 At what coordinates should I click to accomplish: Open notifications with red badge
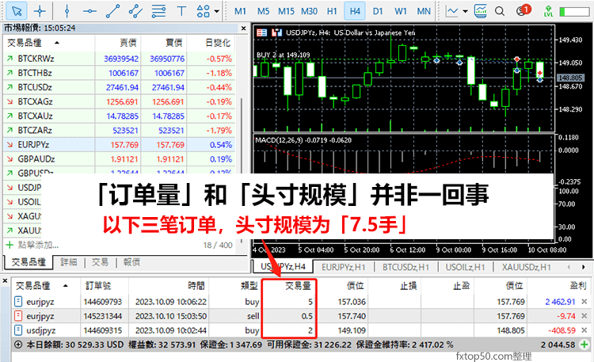(x=524, y=10)
